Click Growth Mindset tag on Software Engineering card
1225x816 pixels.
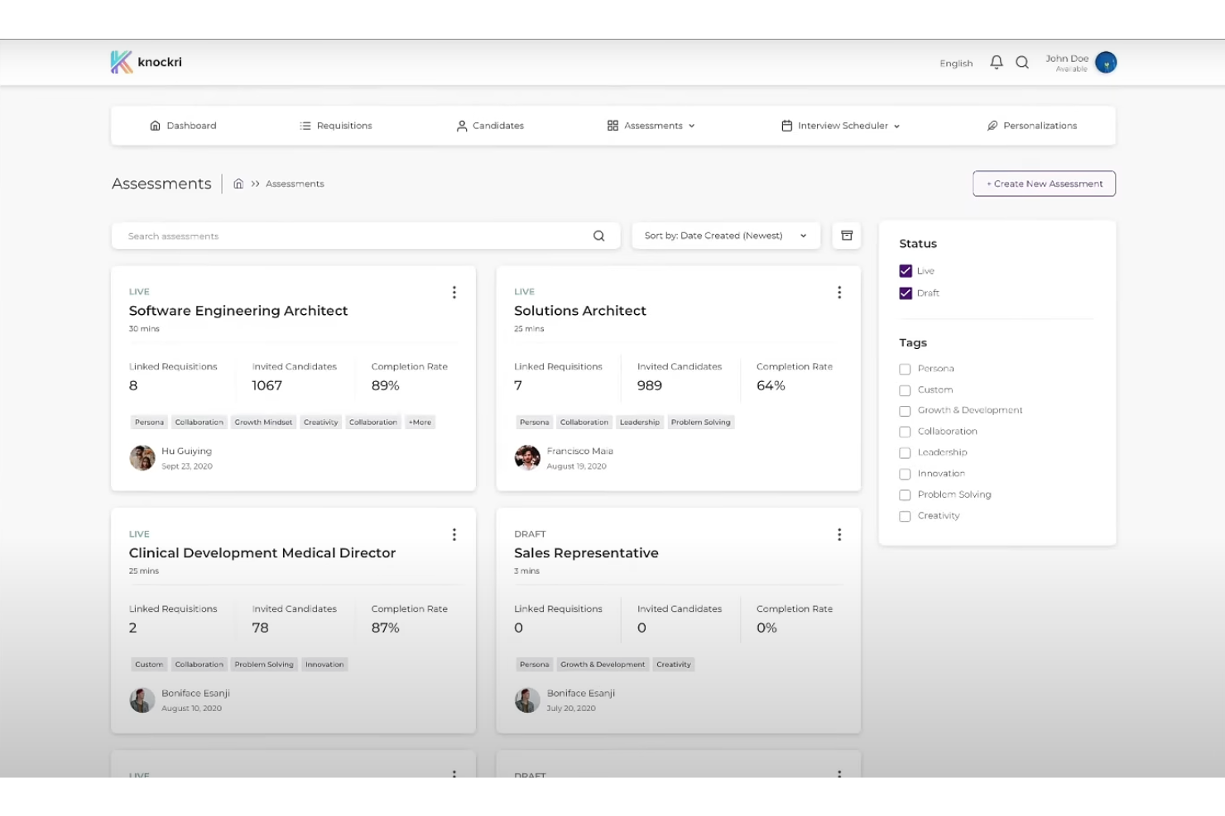[263, 422]
